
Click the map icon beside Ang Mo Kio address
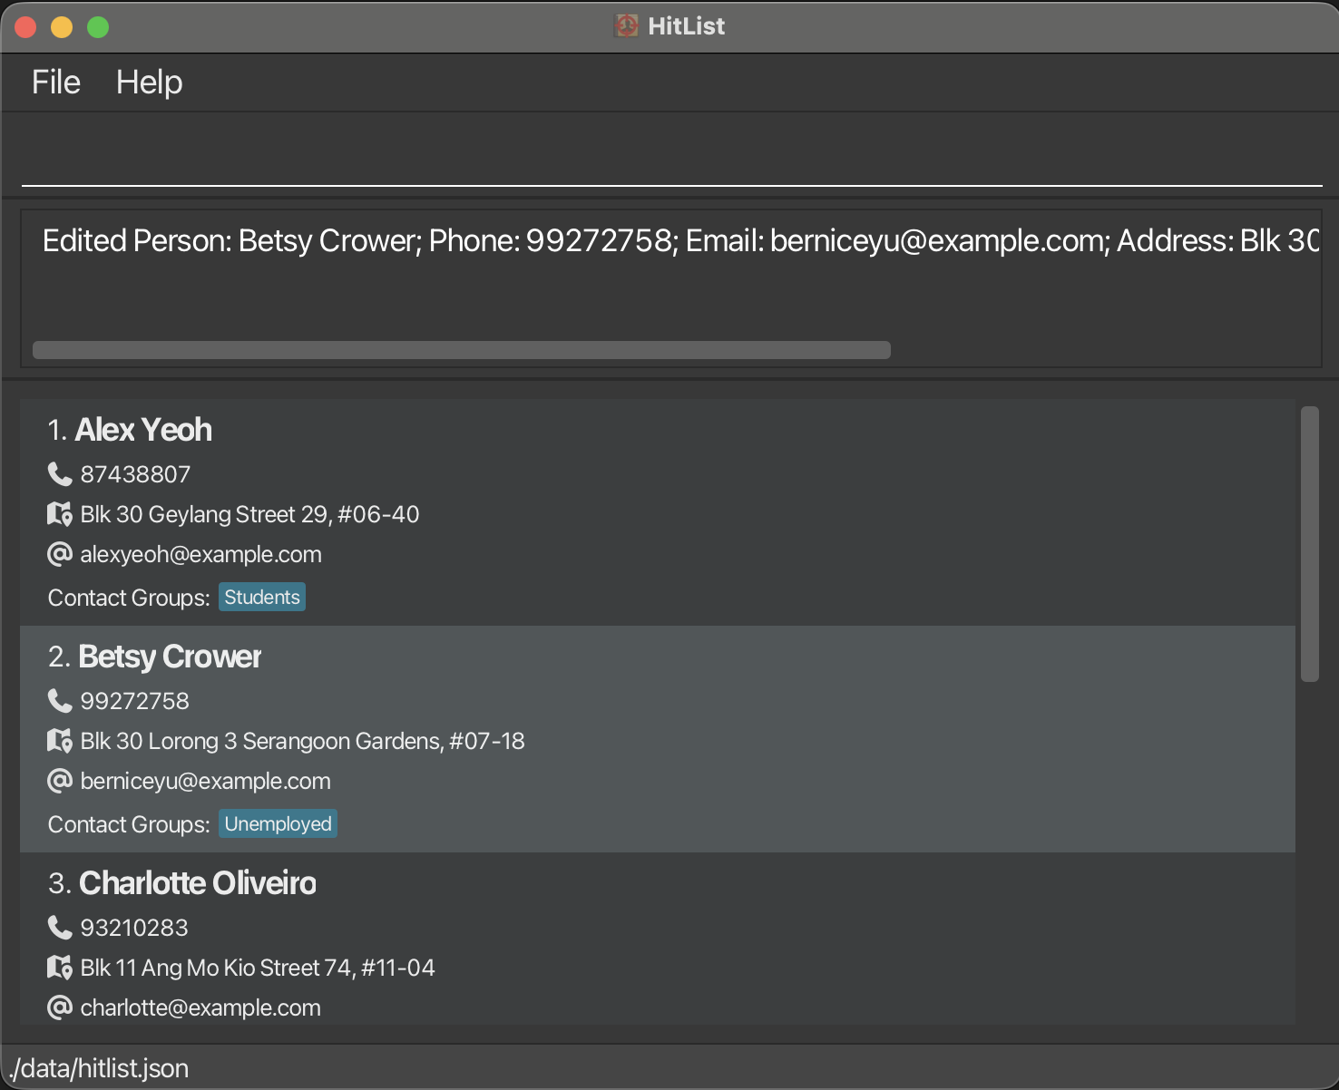[60, 968]
